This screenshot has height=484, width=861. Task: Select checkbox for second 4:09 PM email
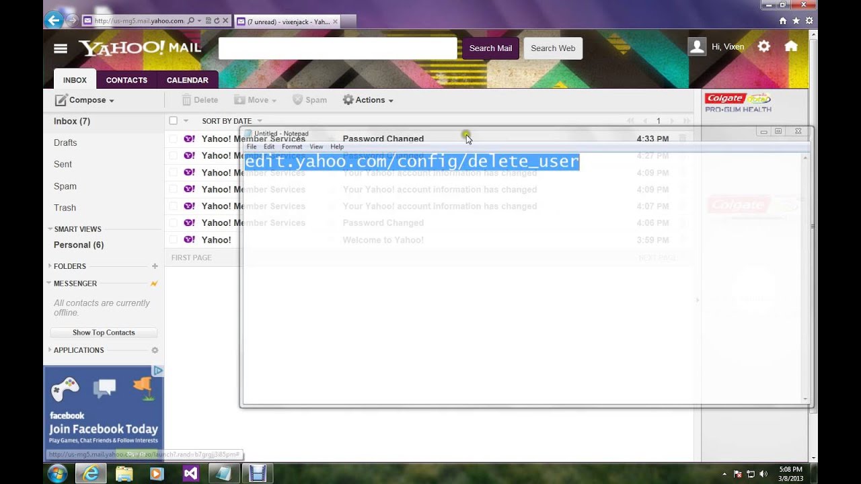173,190
